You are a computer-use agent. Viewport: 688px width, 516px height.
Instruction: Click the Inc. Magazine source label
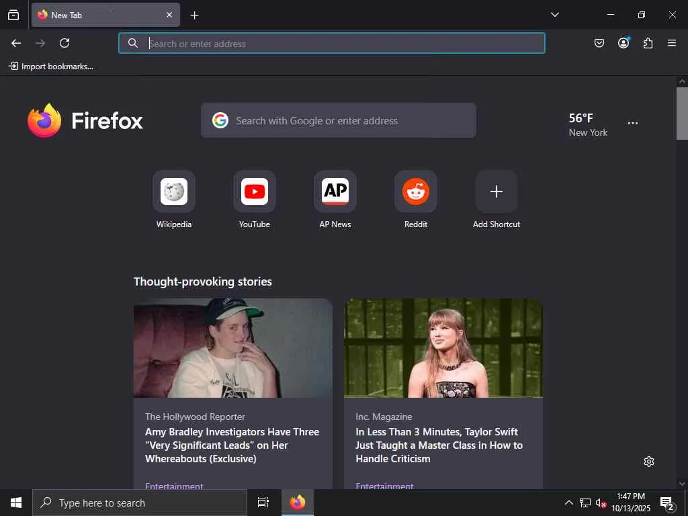point(384,417)
